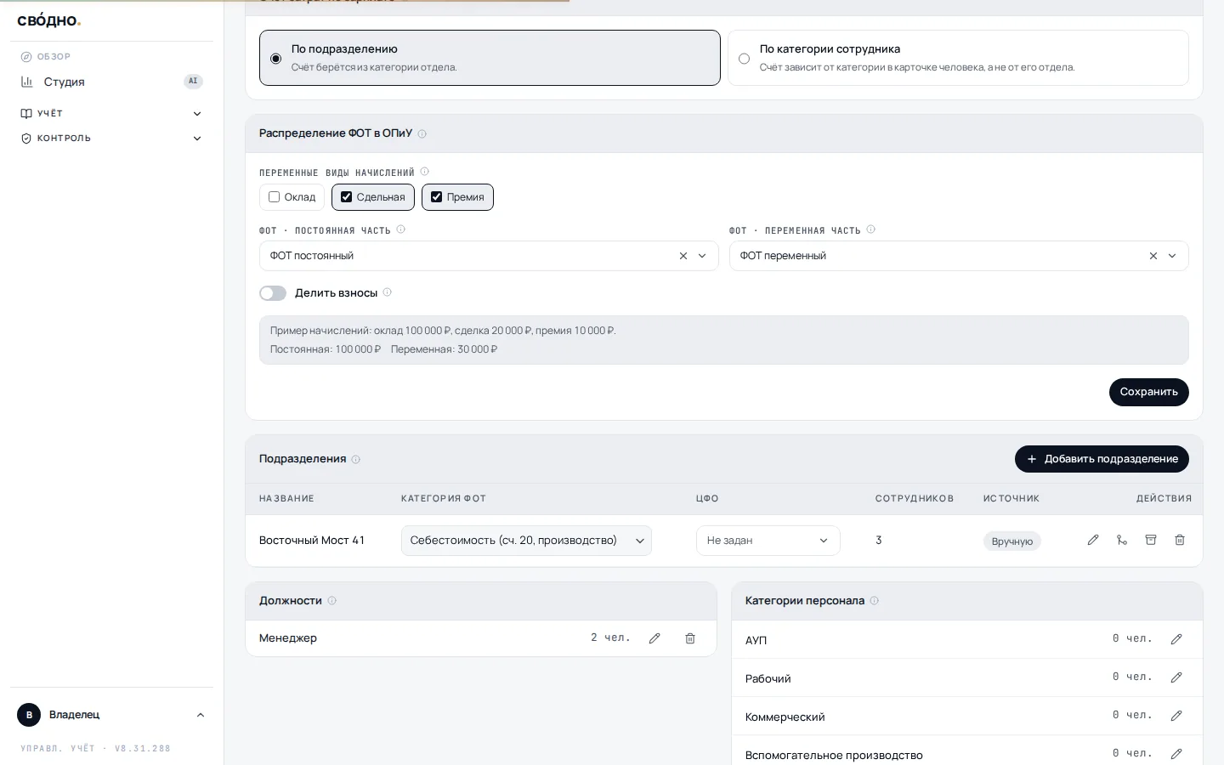Click the Вручную source badge

[1012, 541]
